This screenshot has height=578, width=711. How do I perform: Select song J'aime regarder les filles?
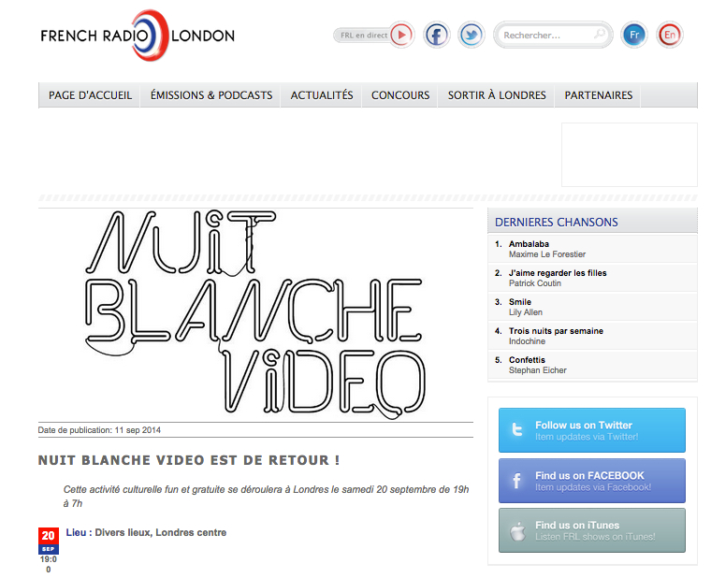click(x=558, y=273)
